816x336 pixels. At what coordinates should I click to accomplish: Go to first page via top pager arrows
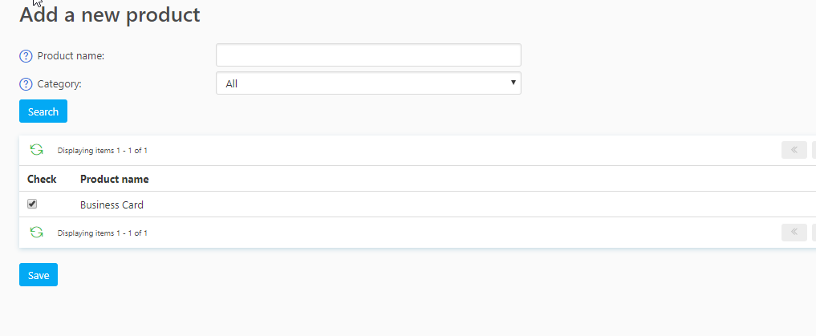click(794, 150)
